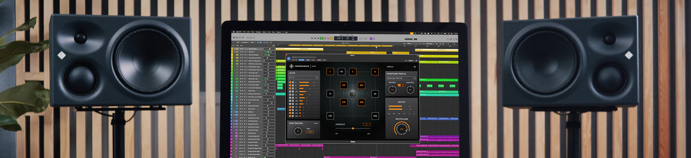Viewport: 691px width, 158px height.
Task: Open the Help menu
Action: (x=286, y=32)
